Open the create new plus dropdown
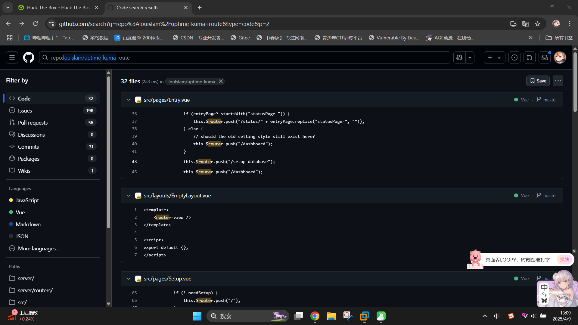Viewport: 578px width, 325px height. tap(494, 57)
